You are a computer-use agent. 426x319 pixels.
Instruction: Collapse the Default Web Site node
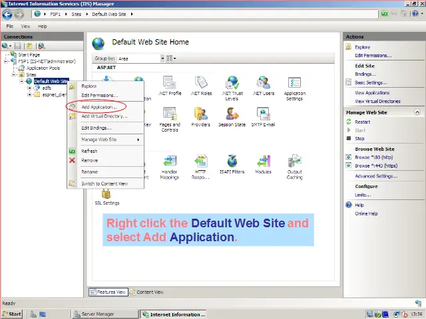[x=21, y=81]
